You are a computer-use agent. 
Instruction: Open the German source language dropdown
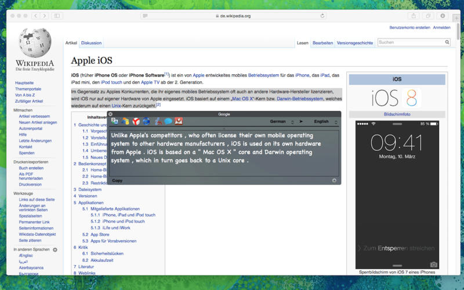282,121
